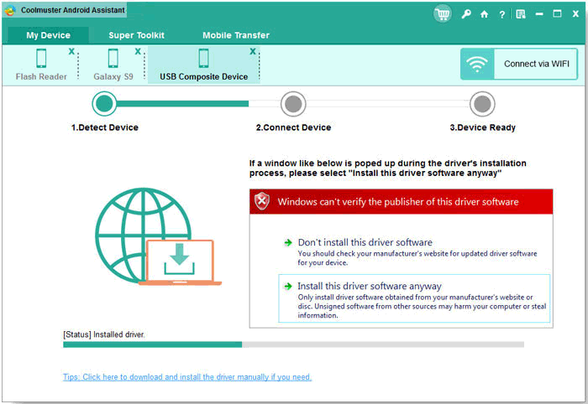Click the driver installation progress bar
Image resolution: width=588 pixels, height=404 pixels.
pos(294,344)
